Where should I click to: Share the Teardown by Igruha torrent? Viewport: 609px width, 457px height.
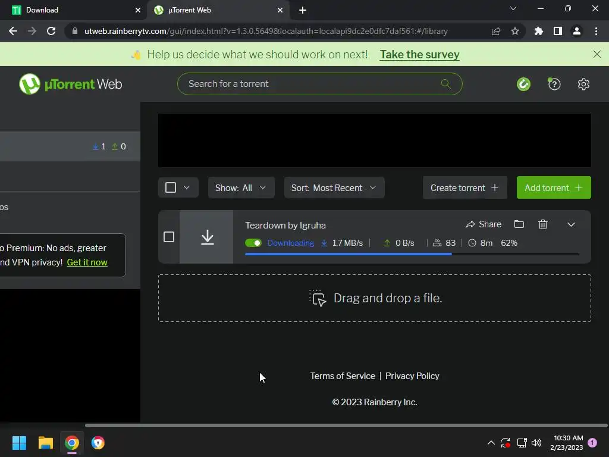point(484,224)
